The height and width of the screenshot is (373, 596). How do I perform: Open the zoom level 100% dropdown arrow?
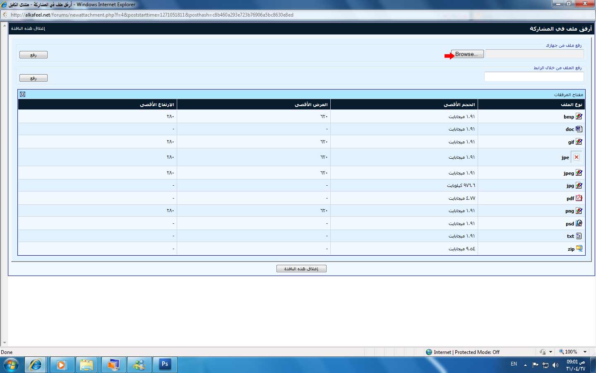[585, 352]
